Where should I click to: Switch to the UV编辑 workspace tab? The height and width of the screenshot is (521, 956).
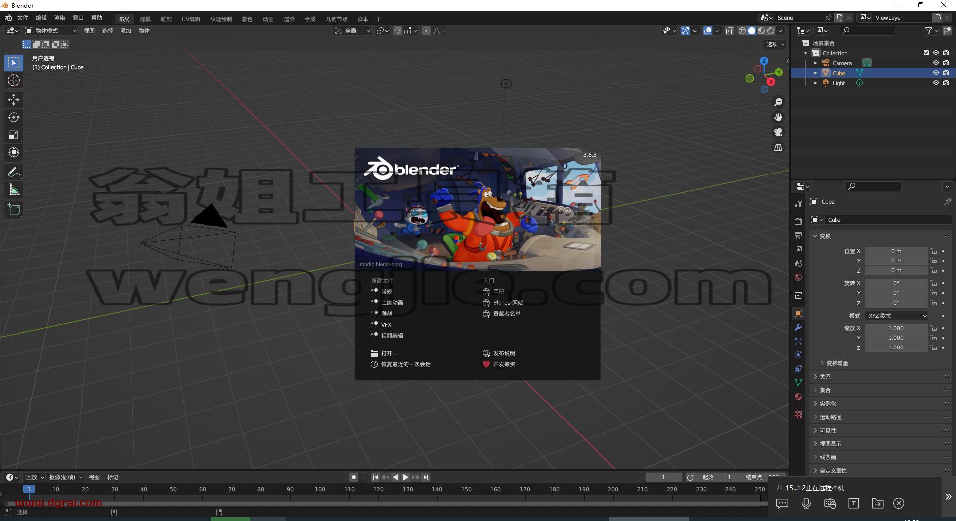[191, 19]
